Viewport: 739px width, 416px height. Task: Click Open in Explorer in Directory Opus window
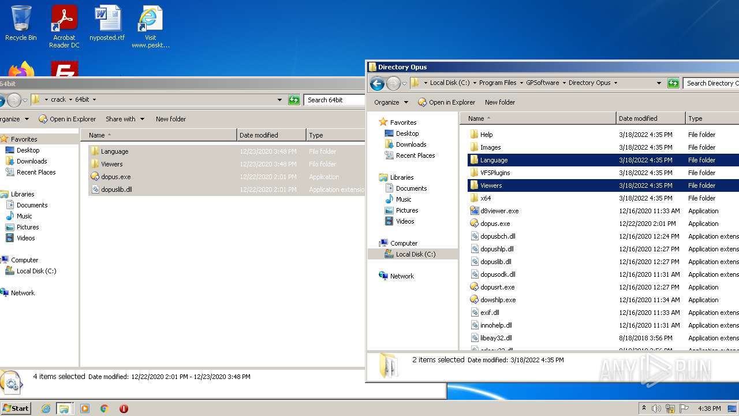click(x=446, y=102)
